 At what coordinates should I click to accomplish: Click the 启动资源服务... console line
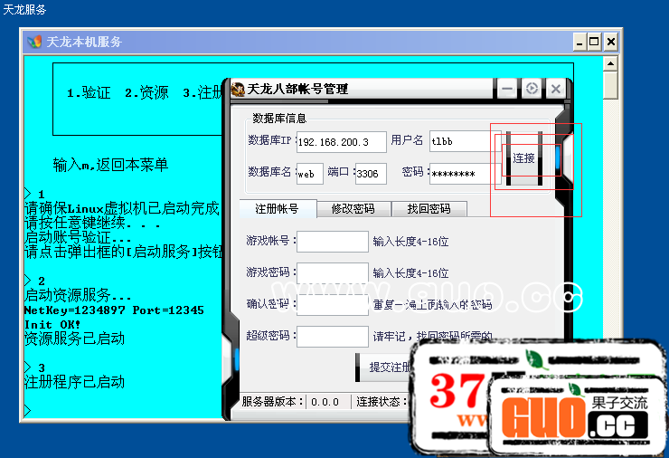tap(78, 295)
